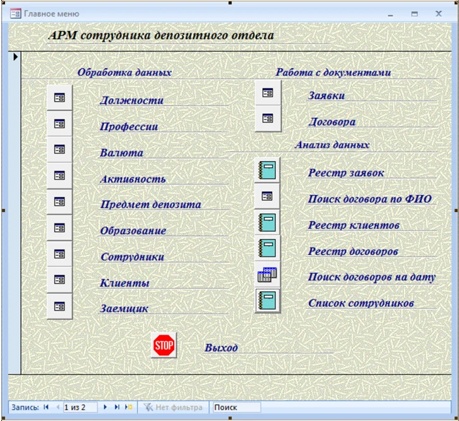This screenshot has width=459, height=421.
Task: Go to the previous record
Action: (57, 407)
